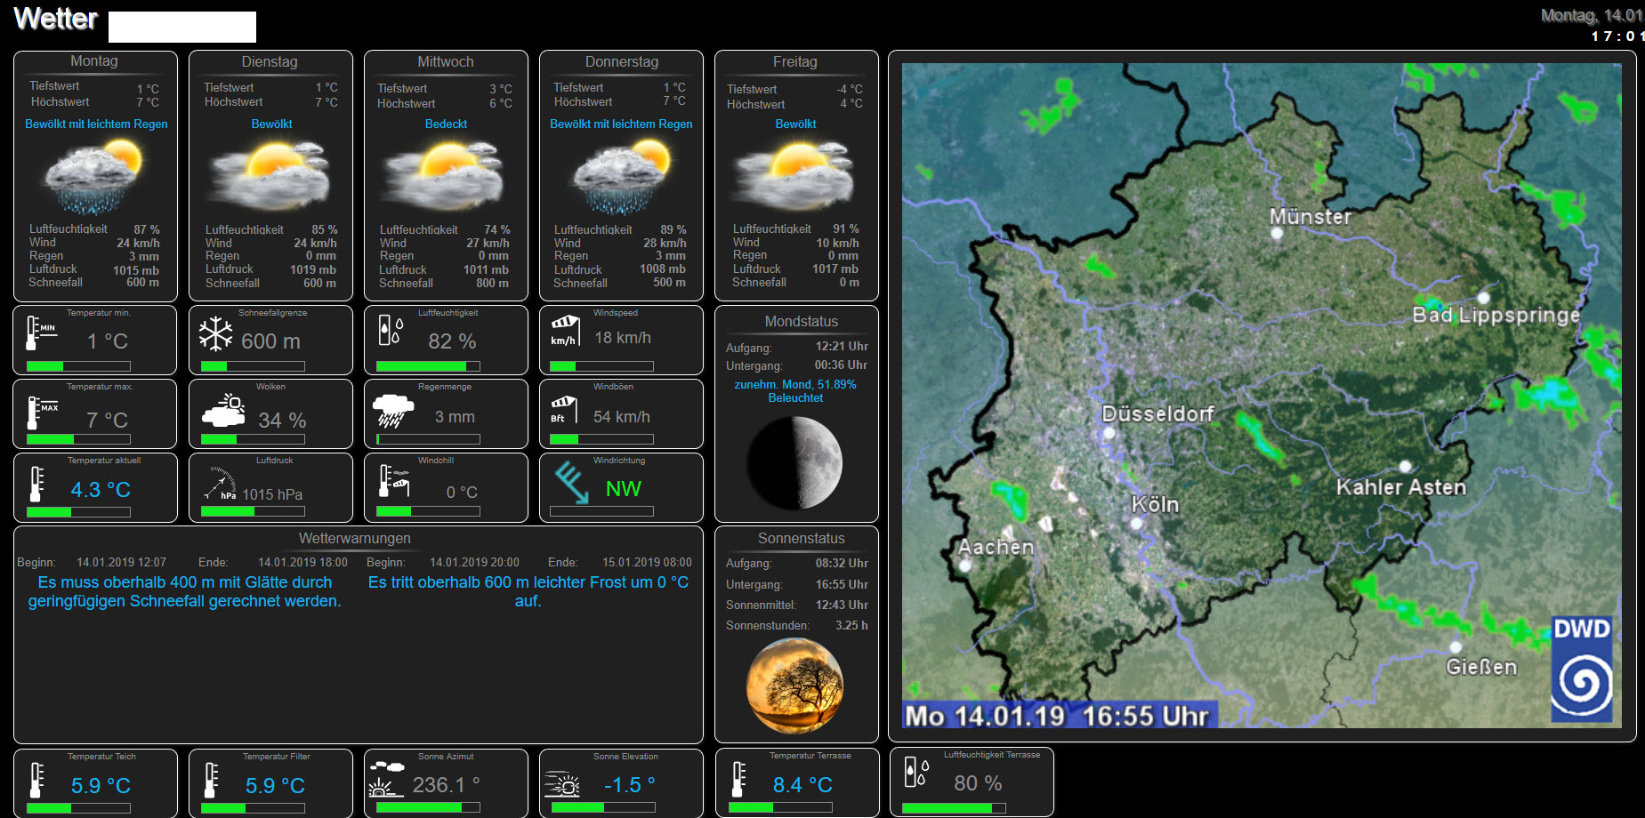Click the Sonnenstatus panel title

tap(802, 539)
